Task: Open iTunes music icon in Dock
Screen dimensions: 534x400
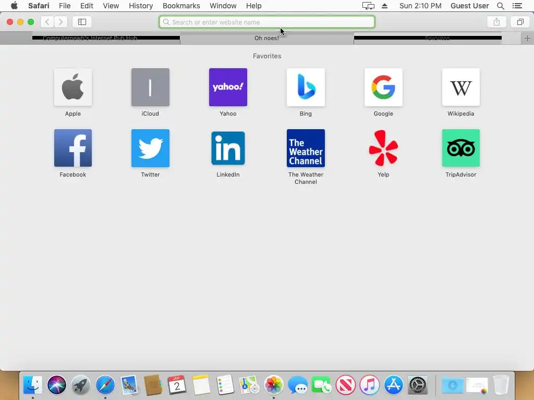Action: tap(370, 385)
